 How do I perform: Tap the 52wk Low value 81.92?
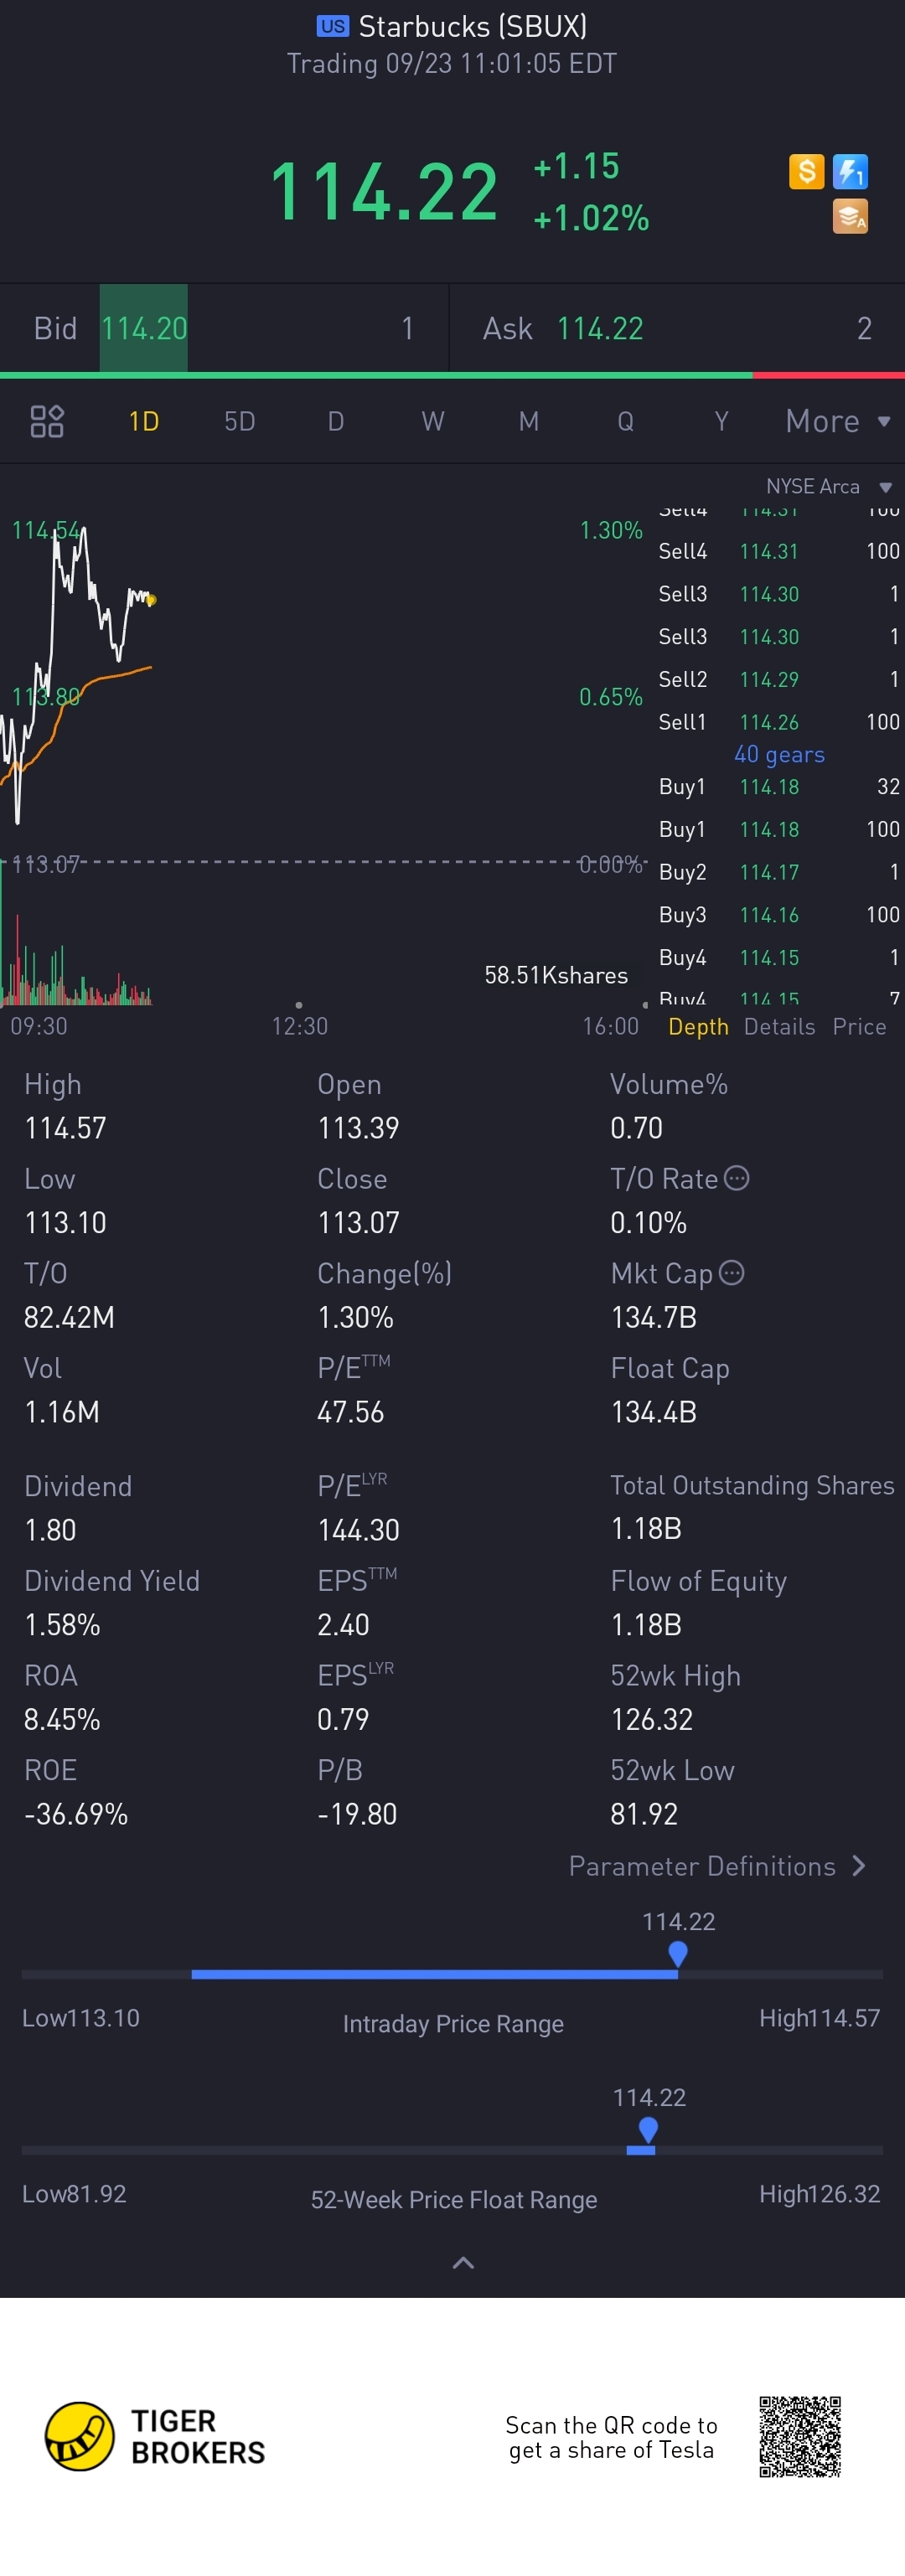644,1814
